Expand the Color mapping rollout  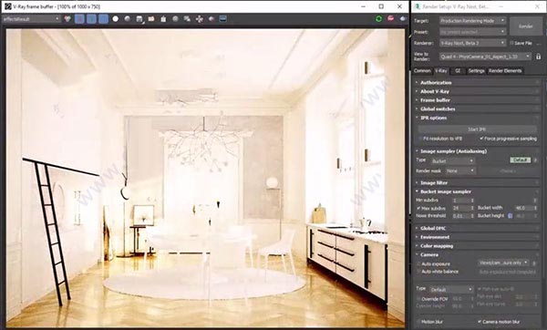pyautogui.click(x=477, y=246)
